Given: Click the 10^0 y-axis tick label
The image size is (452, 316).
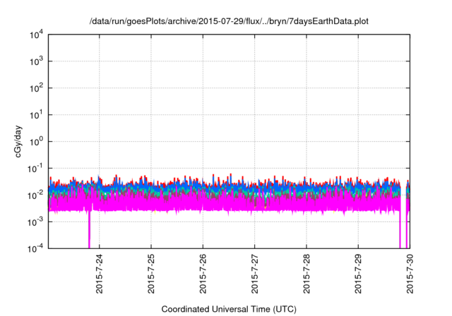Looking at the screenshot, I should 36,142.
